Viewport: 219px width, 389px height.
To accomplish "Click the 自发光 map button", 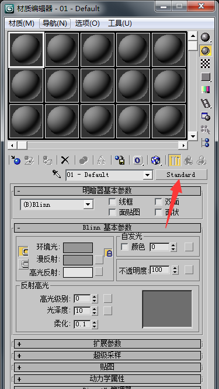I will pos(189,247).
